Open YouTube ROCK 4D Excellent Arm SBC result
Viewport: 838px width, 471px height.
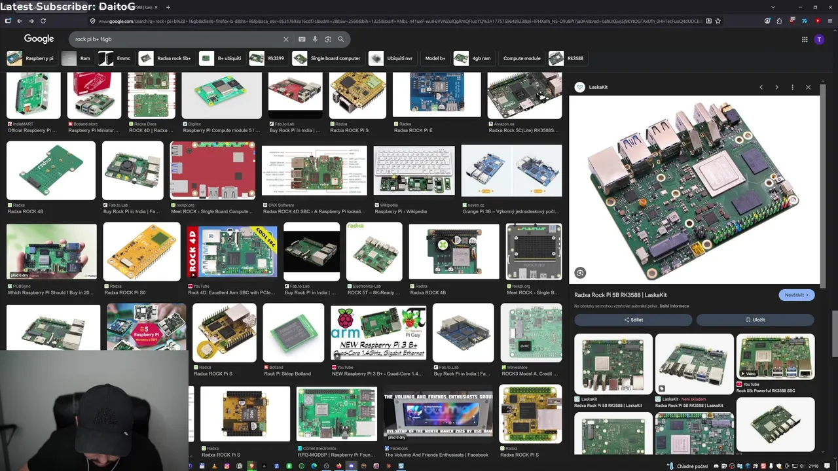[x=232, y=252]
